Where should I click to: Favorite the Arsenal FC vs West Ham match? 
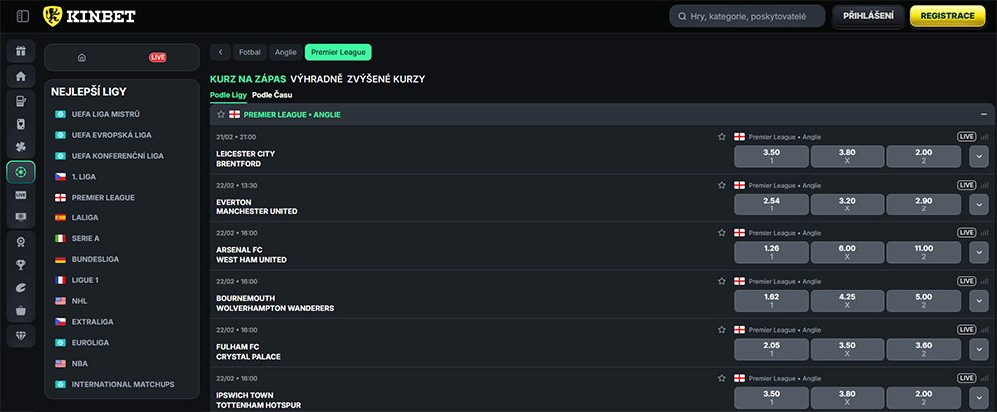pyautogui.click(x=722, y=233)
